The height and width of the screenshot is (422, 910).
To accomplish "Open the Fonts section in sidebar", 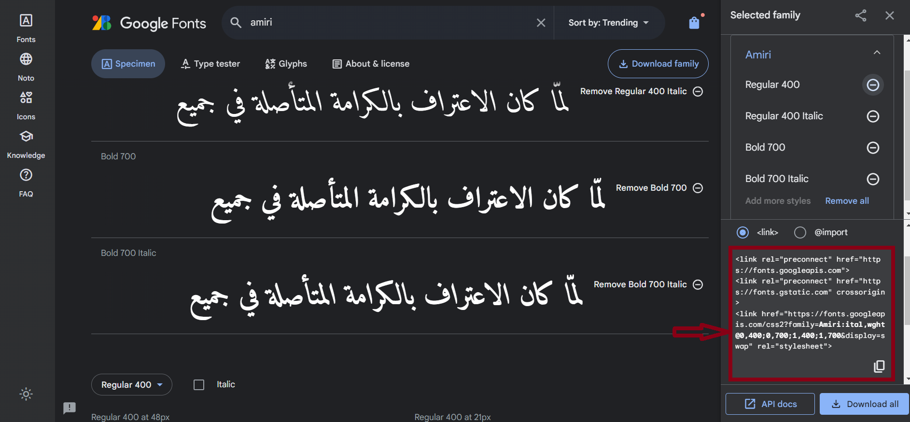I will (x=26, y=28).
